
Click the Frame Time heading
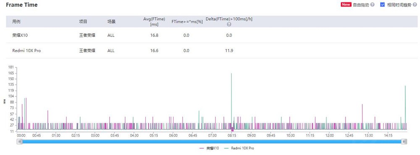pyautogui.click(x=22, y=5)
